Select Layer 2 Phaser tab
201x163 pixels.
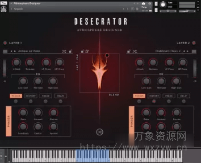pos(139,96)
